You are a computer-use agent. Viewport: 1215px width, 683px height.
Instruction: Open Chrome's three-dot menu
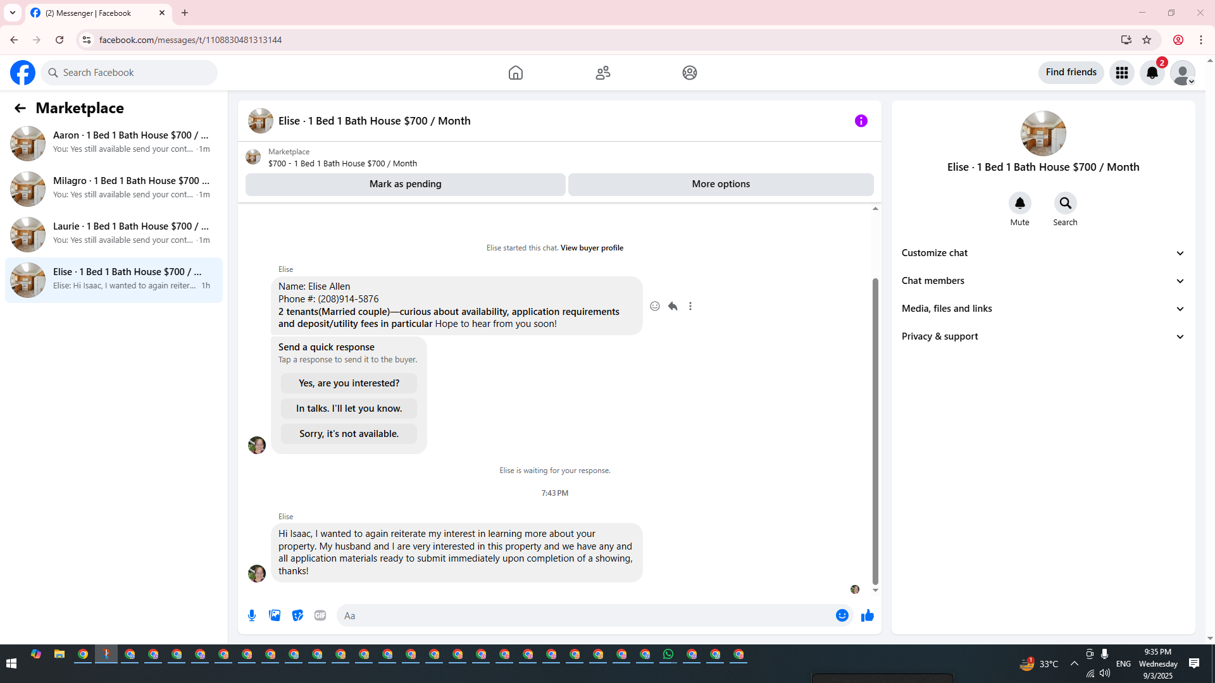pos(1201,40)
